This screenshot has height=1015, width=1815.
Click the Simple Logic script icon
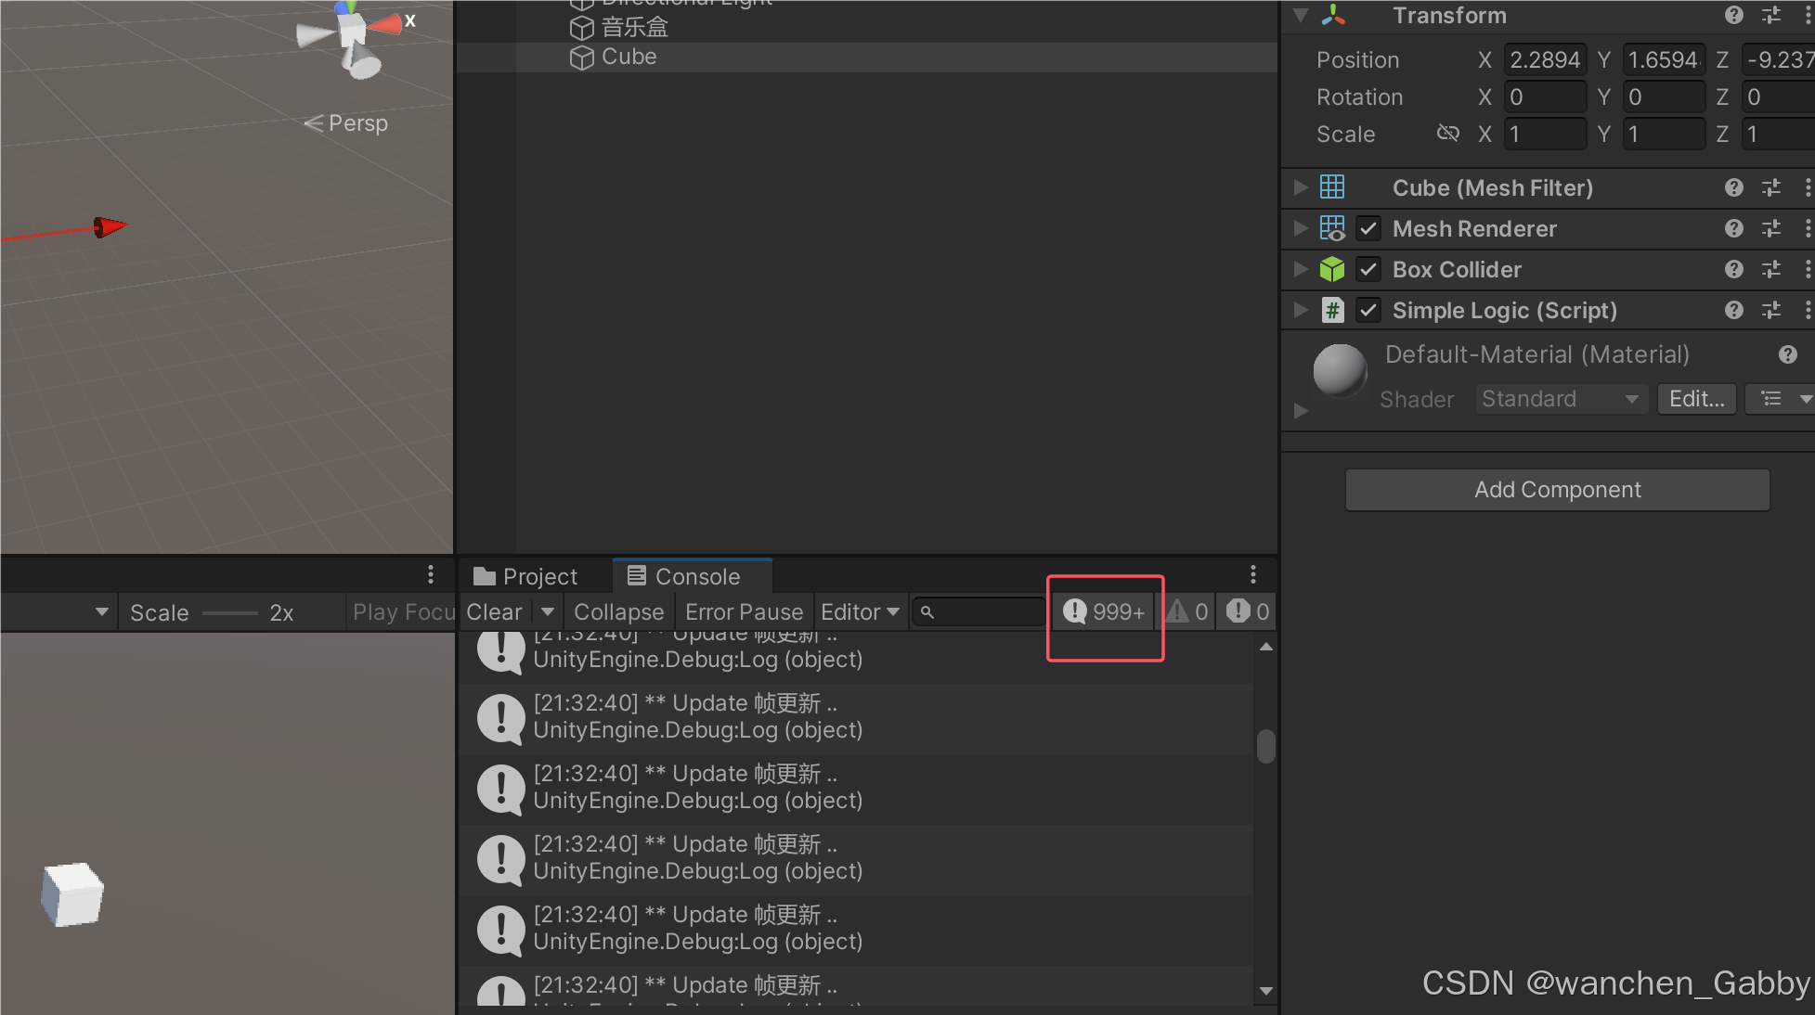[1332, 310]
